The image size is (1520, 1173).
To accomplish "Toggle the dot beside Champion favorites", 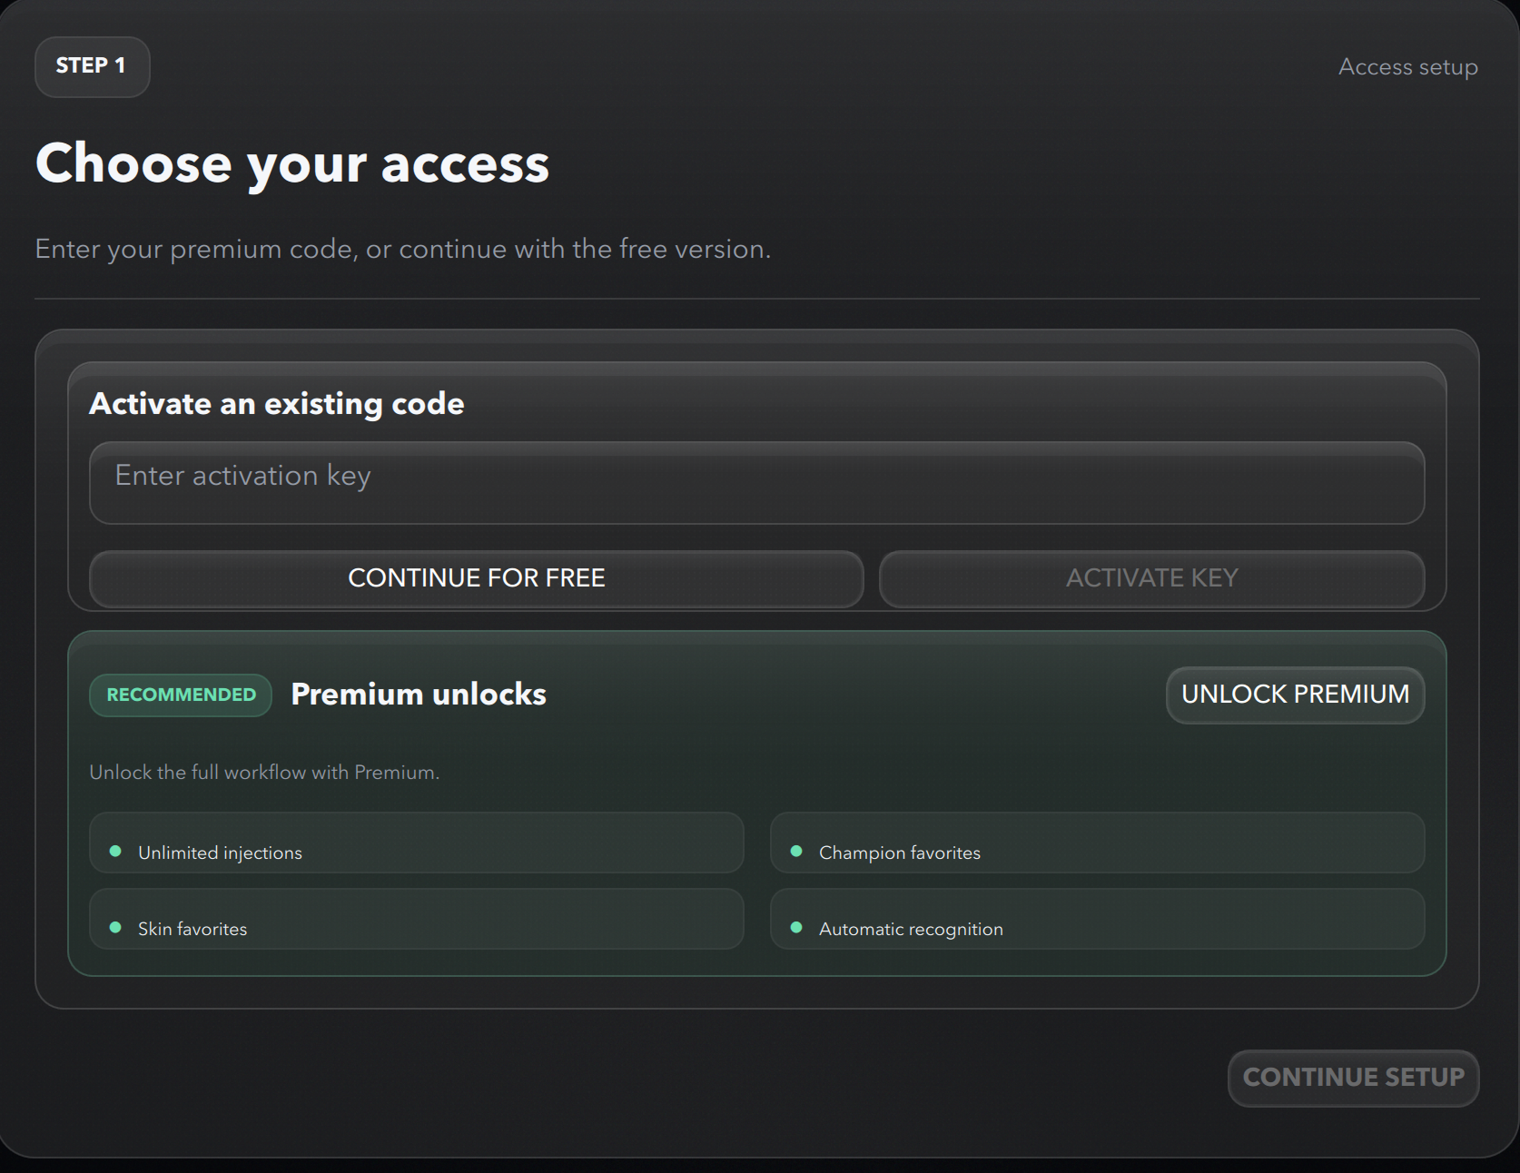I will pos(796,852).
